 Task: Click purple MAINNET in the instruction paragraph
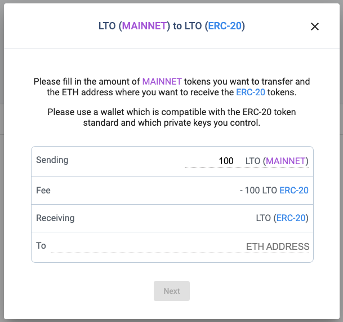coord(162,81)
